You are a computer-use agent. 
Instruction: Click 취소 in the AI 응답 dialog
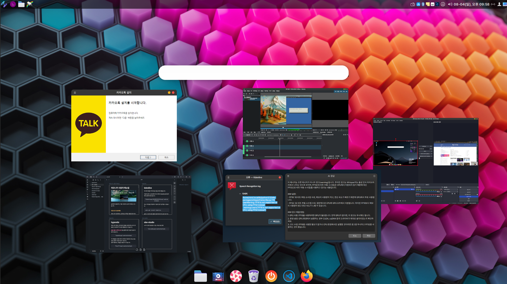click(354, 236)
